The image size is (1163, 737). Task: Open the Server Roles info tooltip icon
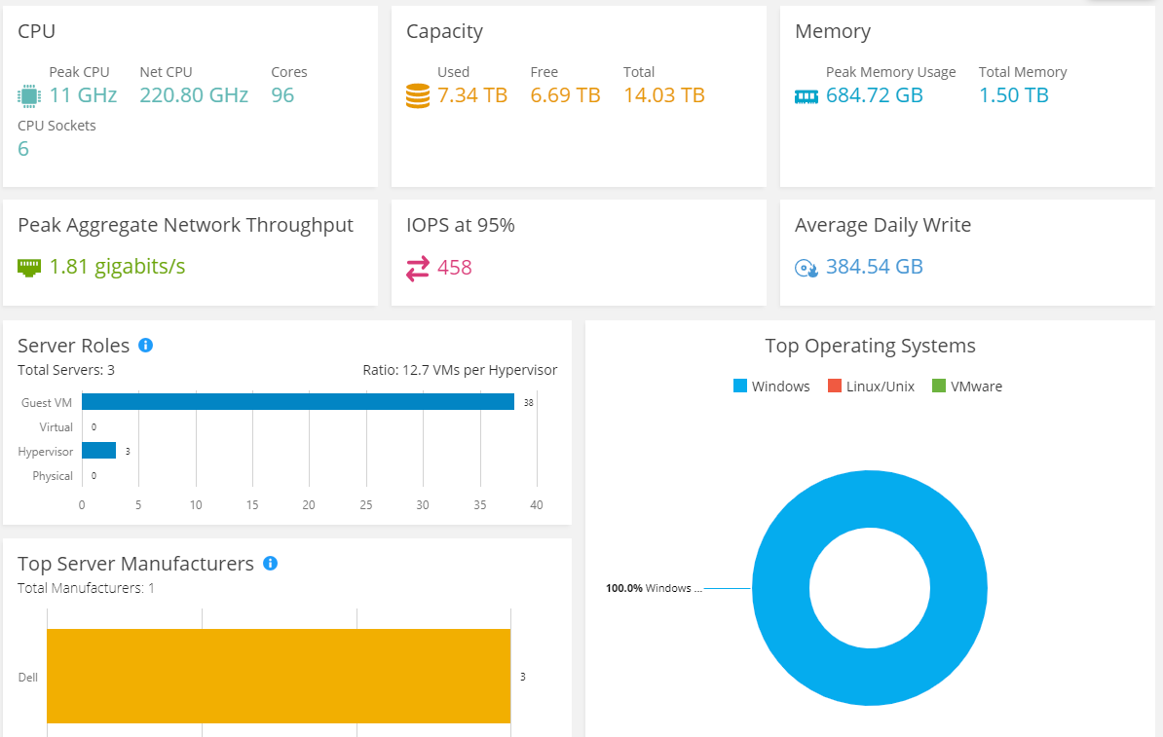145,345
